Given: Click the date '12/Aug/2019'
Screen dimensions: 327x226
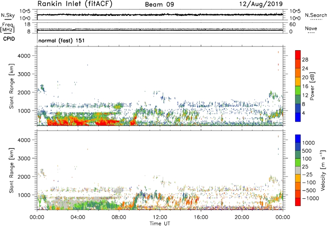Looking at the screenshot, I should [x=261, y=4].
